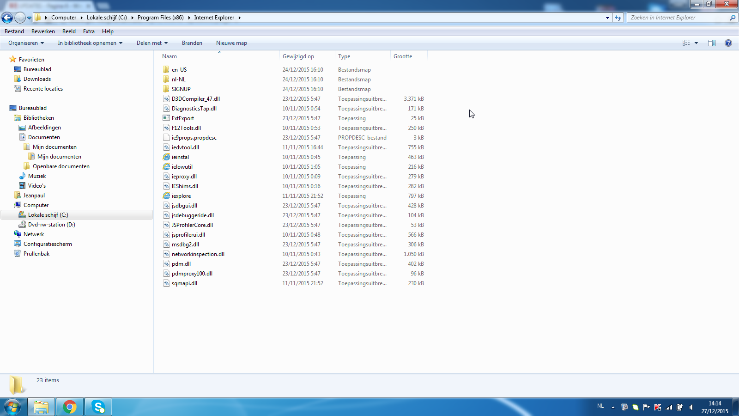Select the ieinstal application icon

click(166, 157)
